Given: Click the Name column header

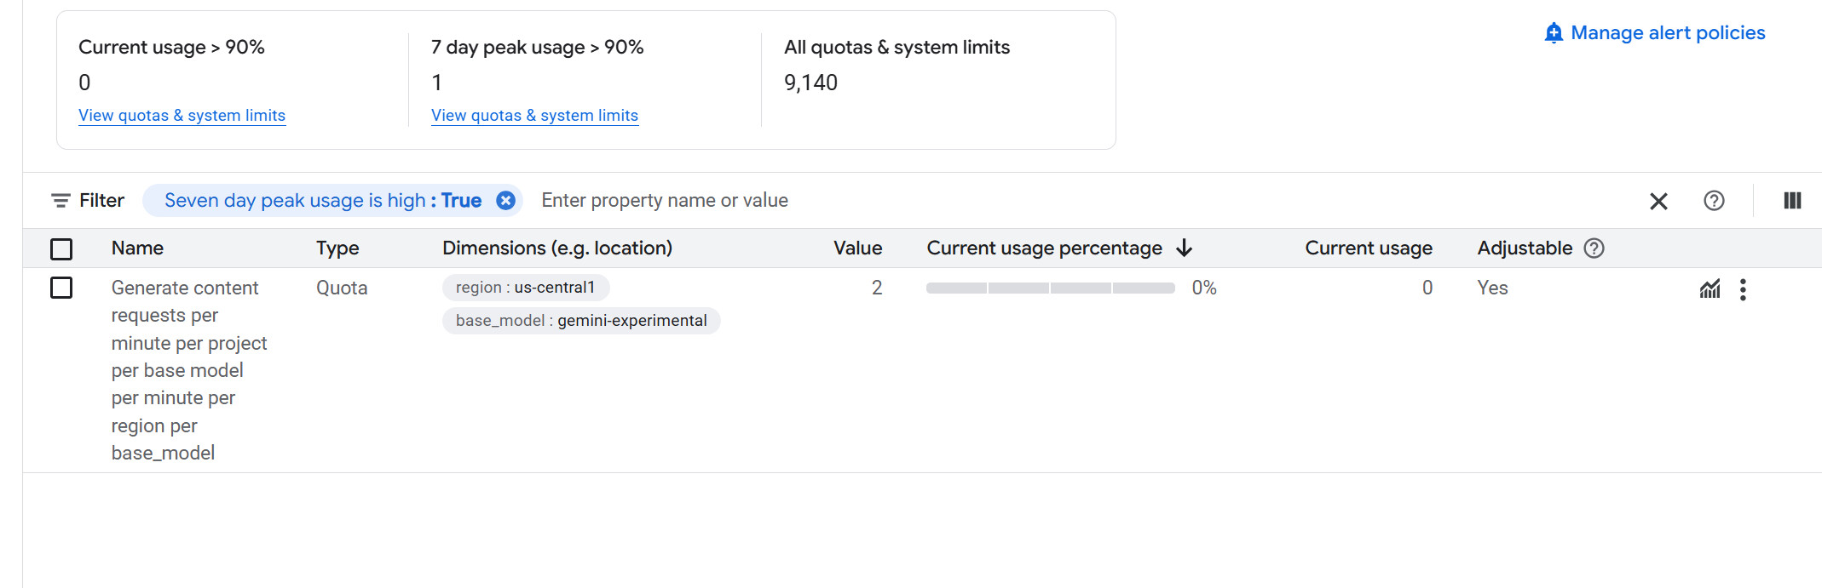Looking at the screenshot, I should click(x=137, y=248).
